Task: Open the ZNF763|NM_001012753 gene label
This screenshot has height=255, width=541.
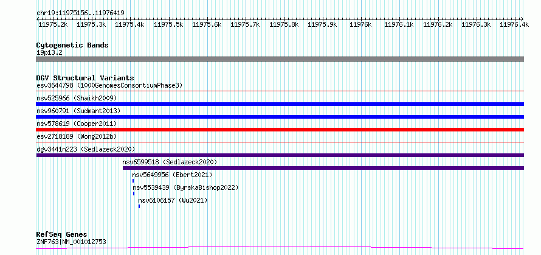Action: click(71, 242)
